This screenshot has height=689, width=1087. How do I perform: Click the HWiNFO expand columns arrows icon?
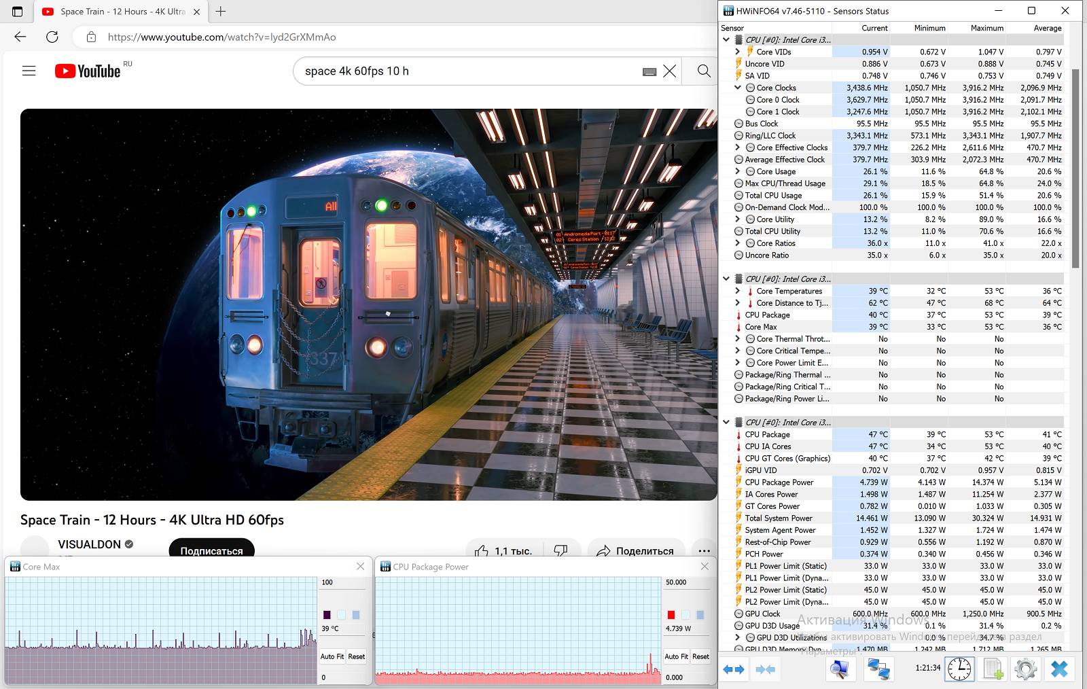734,669
